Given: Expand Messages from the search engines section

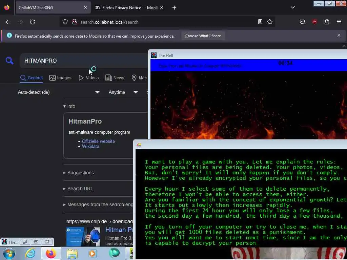Looking at the screenshot, I should pyautogui.click(x=98, y=204).
